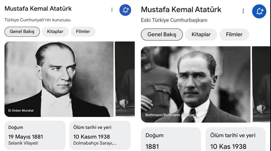The height and width of the screenshot is (151, 271).
Task: Open Filmler tab in right panel
Action: click(234, 35)
